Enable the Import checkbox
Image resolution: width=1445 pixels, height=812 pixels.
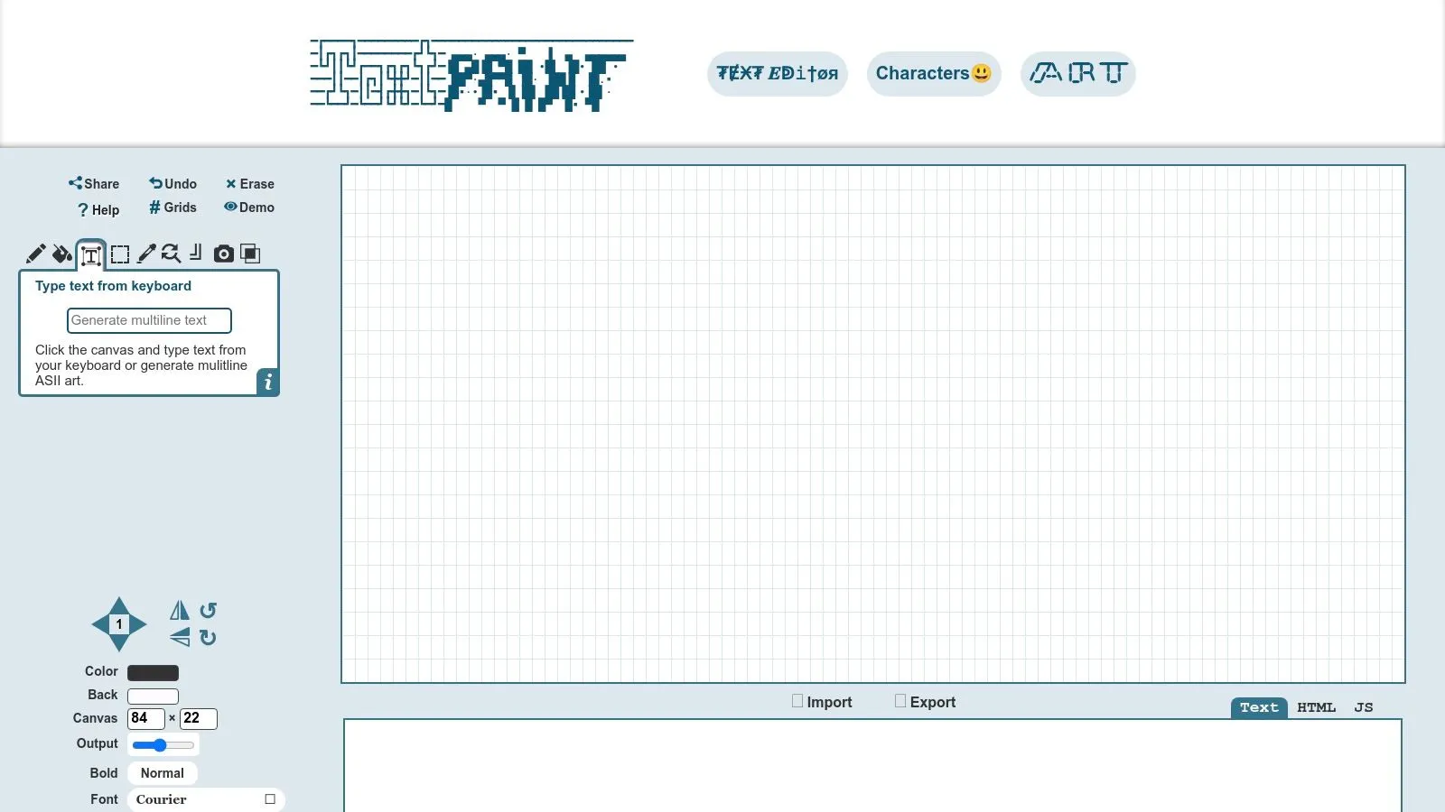(797, 700)
